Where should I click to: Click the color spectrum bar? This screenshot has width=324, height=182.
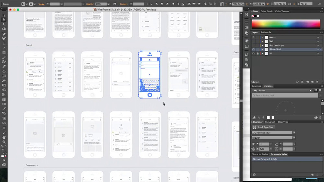[286, 24]
